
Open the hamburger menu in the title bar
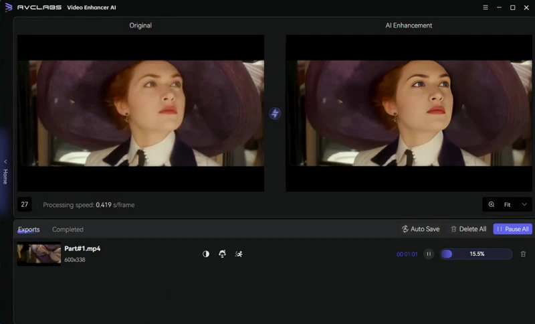click(486, 7)
